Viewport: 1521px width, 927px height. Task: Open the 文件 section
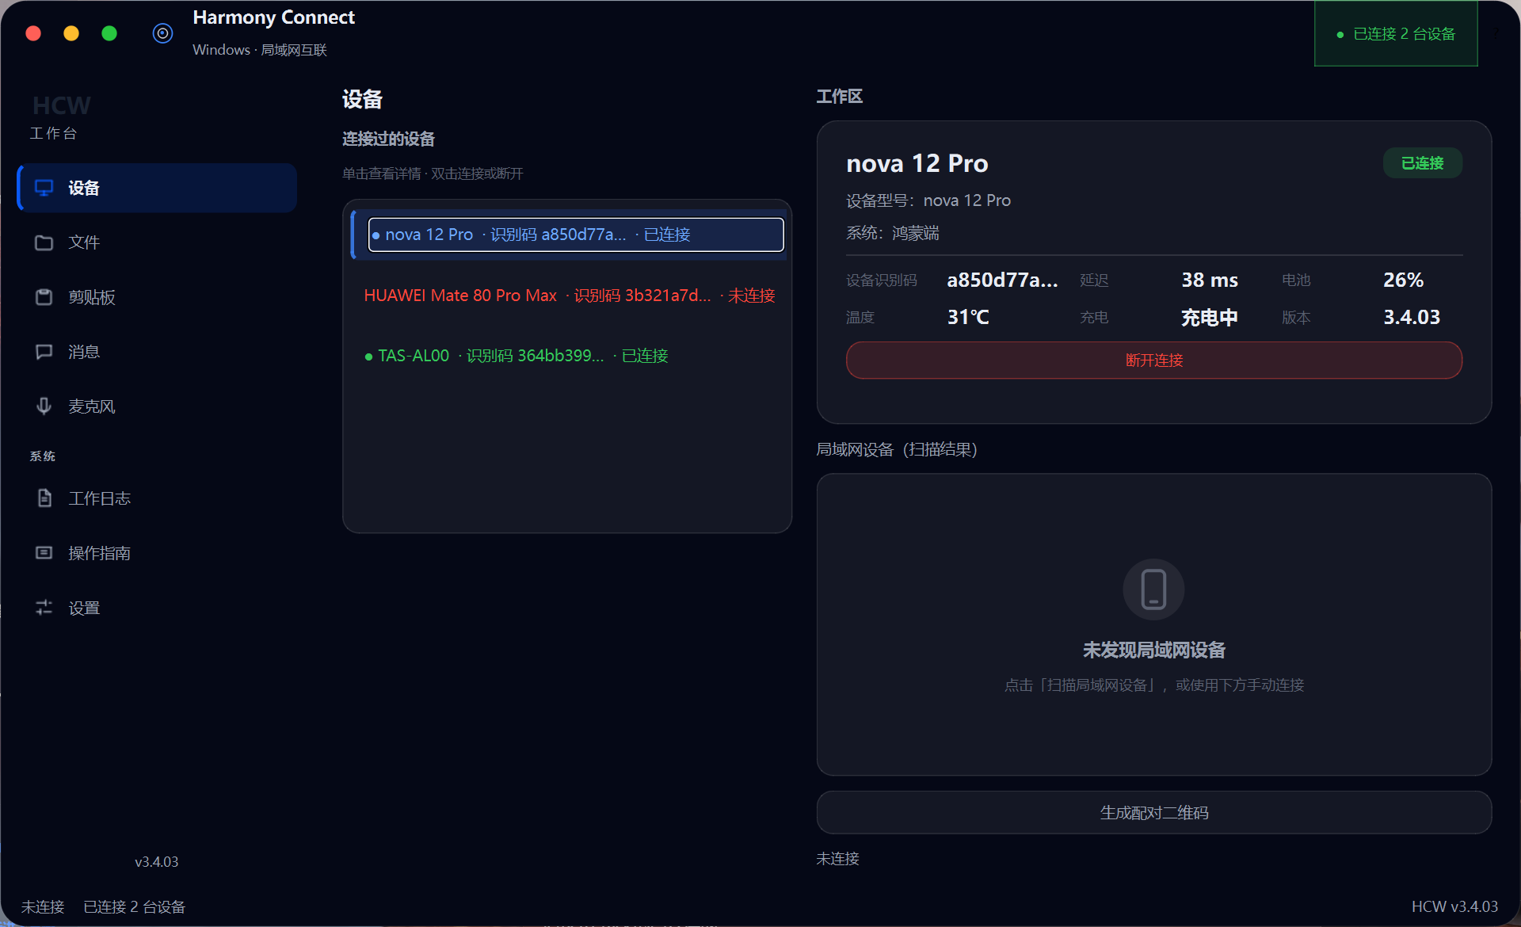tap(157, 242)
